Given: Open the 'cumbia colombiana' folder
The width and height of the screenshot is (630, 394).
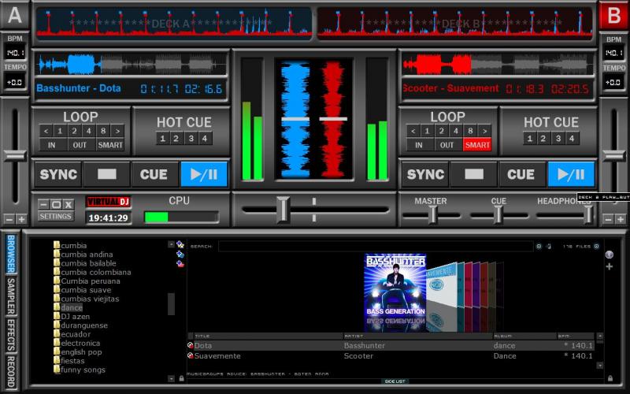Looking at the screenshot, I should pos(96,272).
